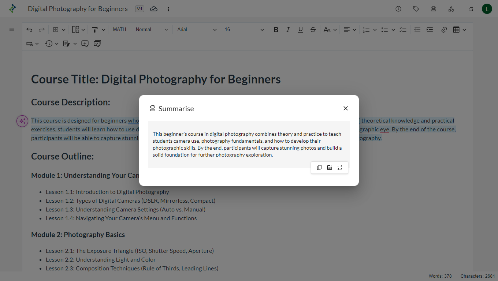Toggle italic formatting
498x281 pixels.
288,30
